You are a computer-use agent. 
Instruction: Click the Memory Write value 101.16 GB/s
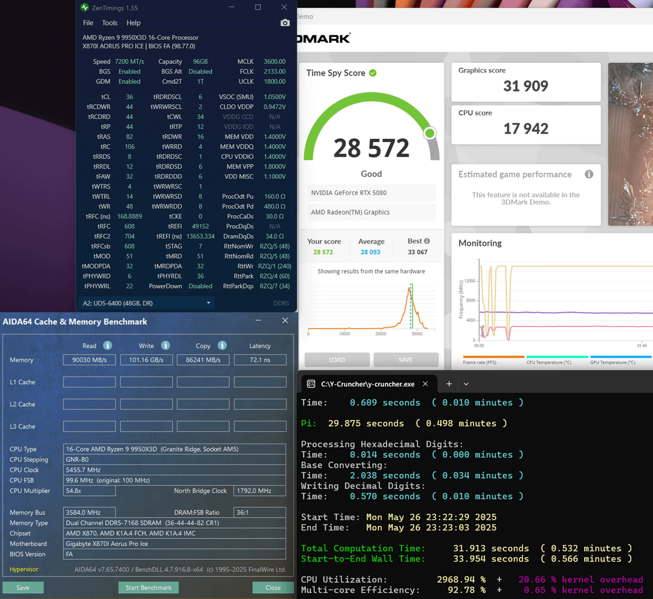tap(146, 360)
